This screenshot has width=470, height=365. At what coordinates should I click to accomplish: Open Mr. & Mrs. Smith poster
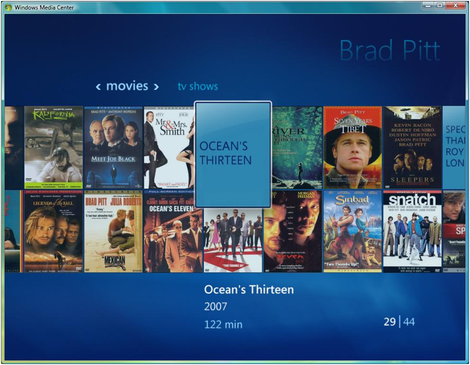pos(169,147)
